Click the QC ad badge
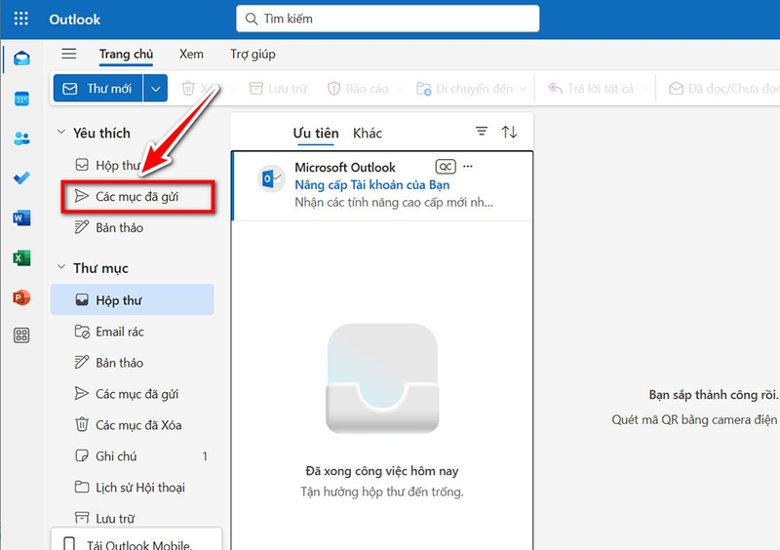780x550 pixels. [446, 167]
